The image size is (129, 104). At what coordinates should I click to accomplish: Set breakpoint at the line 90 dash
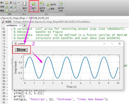pyautogui.click(x=7, y=99)
